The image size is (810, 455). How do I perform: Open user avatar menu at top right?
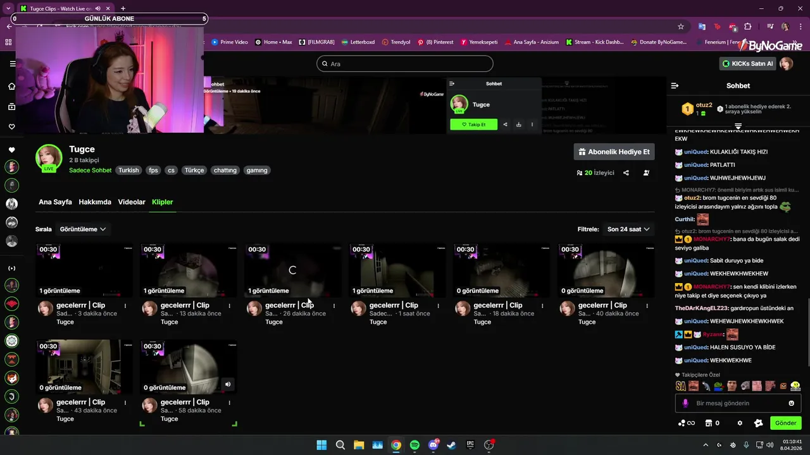(x=787, y=64)
